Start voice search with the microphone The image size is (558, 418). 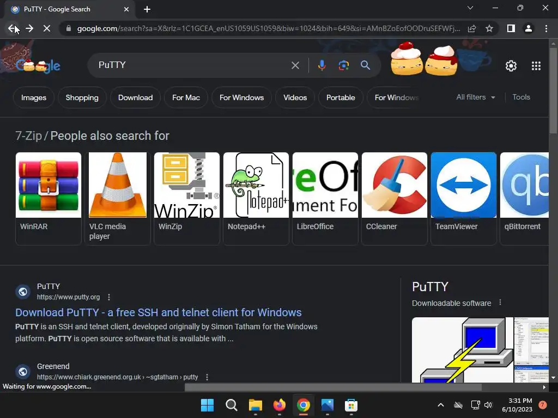(322, 65)
